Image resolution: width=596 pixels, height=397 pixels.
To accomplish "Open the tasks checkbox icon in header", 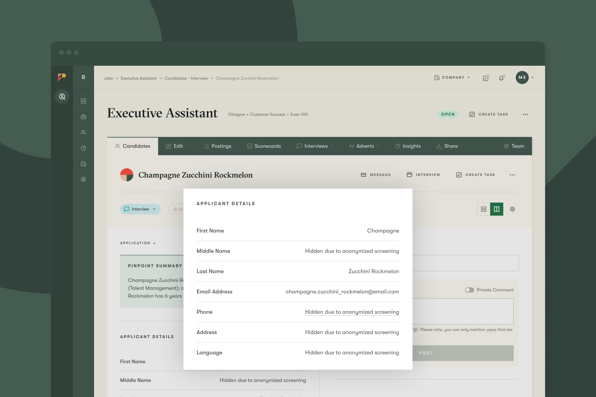I will tap(485, 78).
